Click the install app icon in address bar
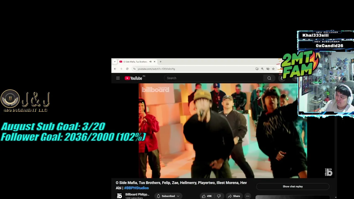 click(257, 69)
